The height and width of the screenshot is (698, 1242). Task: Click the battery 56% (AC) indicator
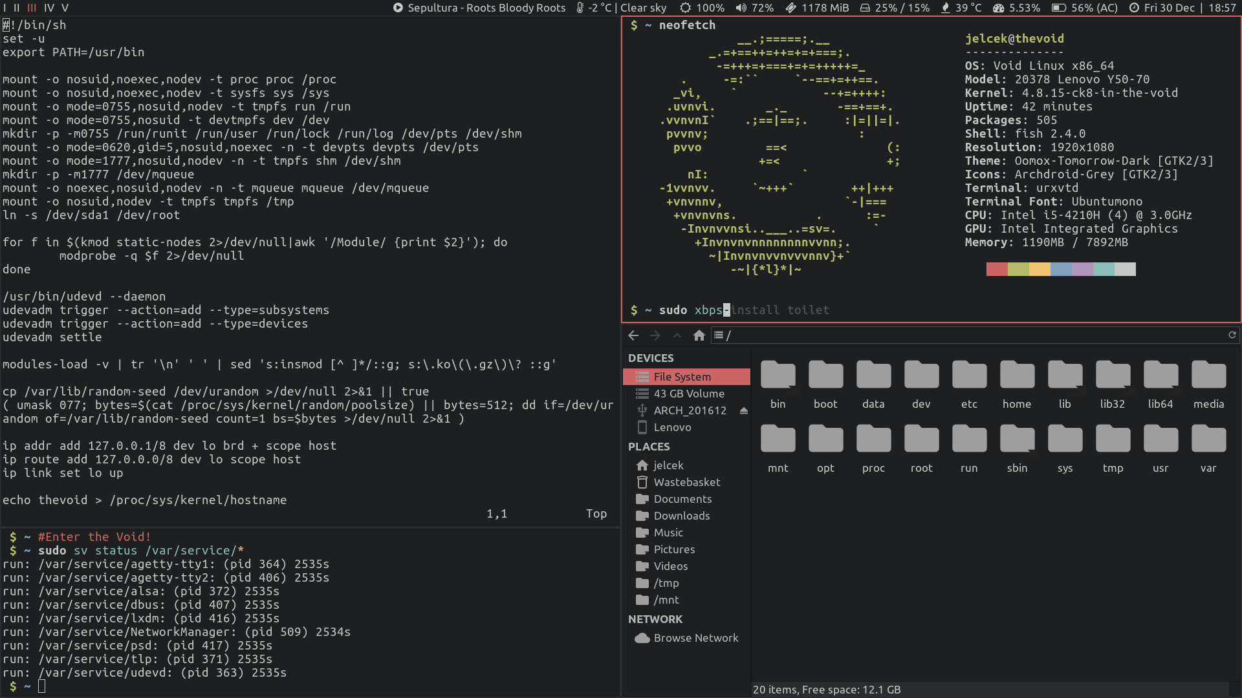tap(1085, 8)
